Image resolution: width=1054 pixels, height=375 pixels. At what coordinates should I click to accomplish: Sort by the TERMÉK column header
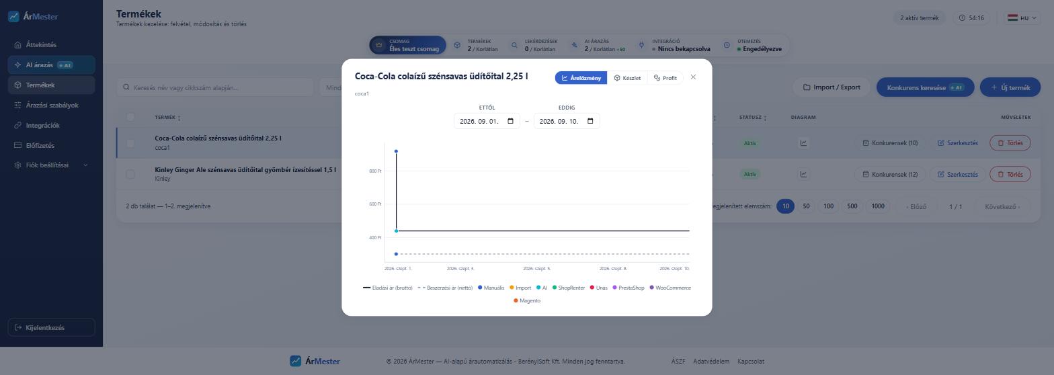(x=167, y=118)
